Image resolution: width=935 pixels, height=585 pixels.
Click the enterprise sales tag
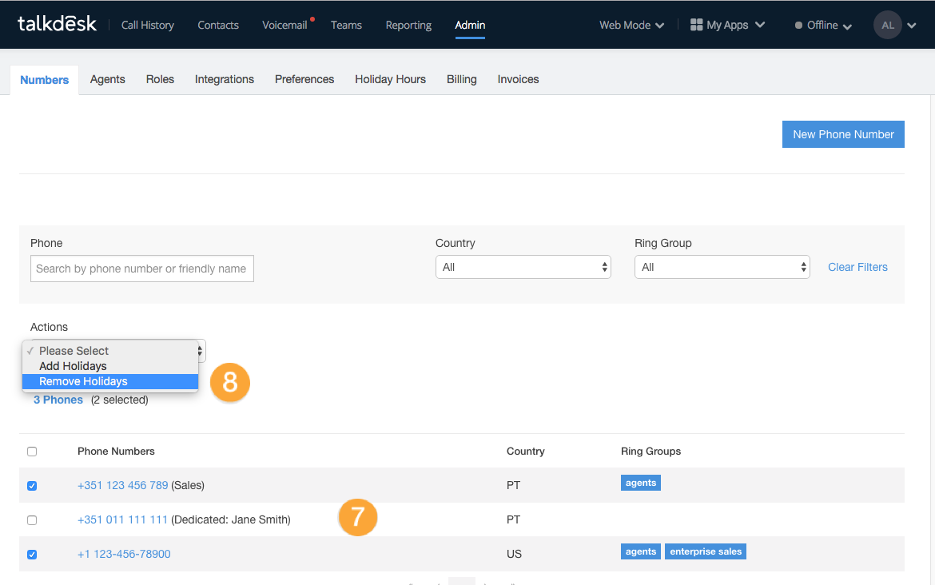coord(706,551)
